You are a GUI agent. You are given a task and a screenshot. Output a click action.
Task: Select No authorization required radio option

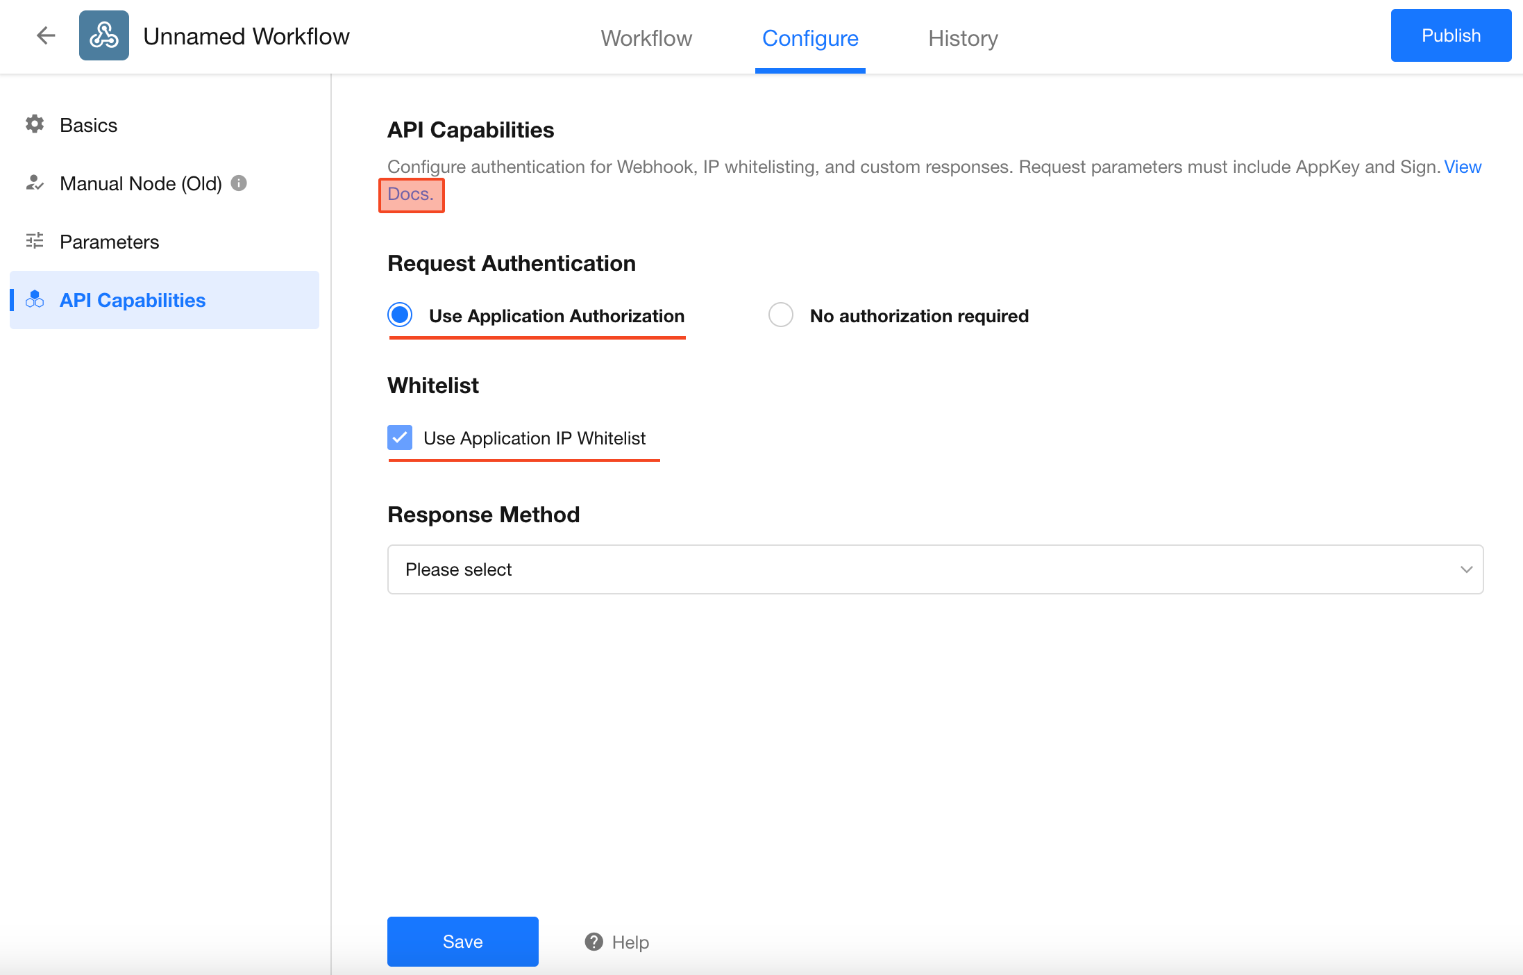tap(781, 315)
